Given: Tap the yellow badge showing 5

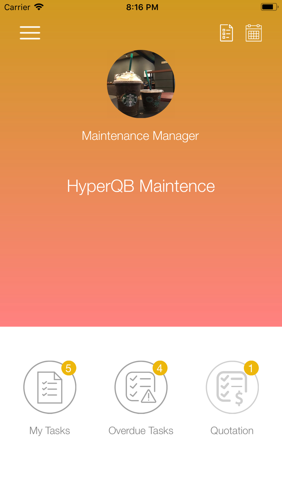Looking at the screenshot, I should click(69, 368).
